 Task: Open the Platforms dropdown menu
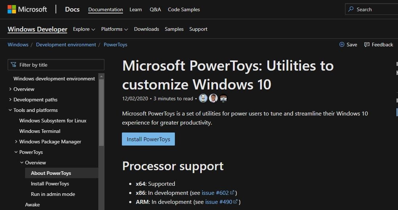(114, 29)
